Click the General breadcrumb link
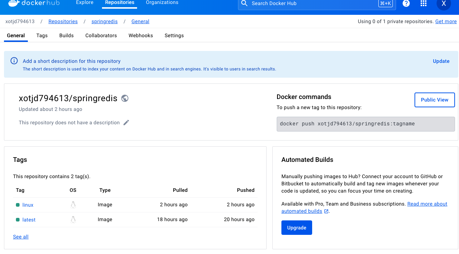 coord(140,21)
